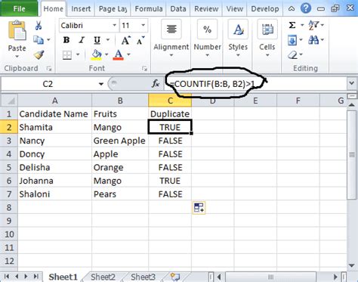Expand the Borders dropdown arrow
Image resolution: width=358 pixels, height=282 pixels.
point(78,54)
